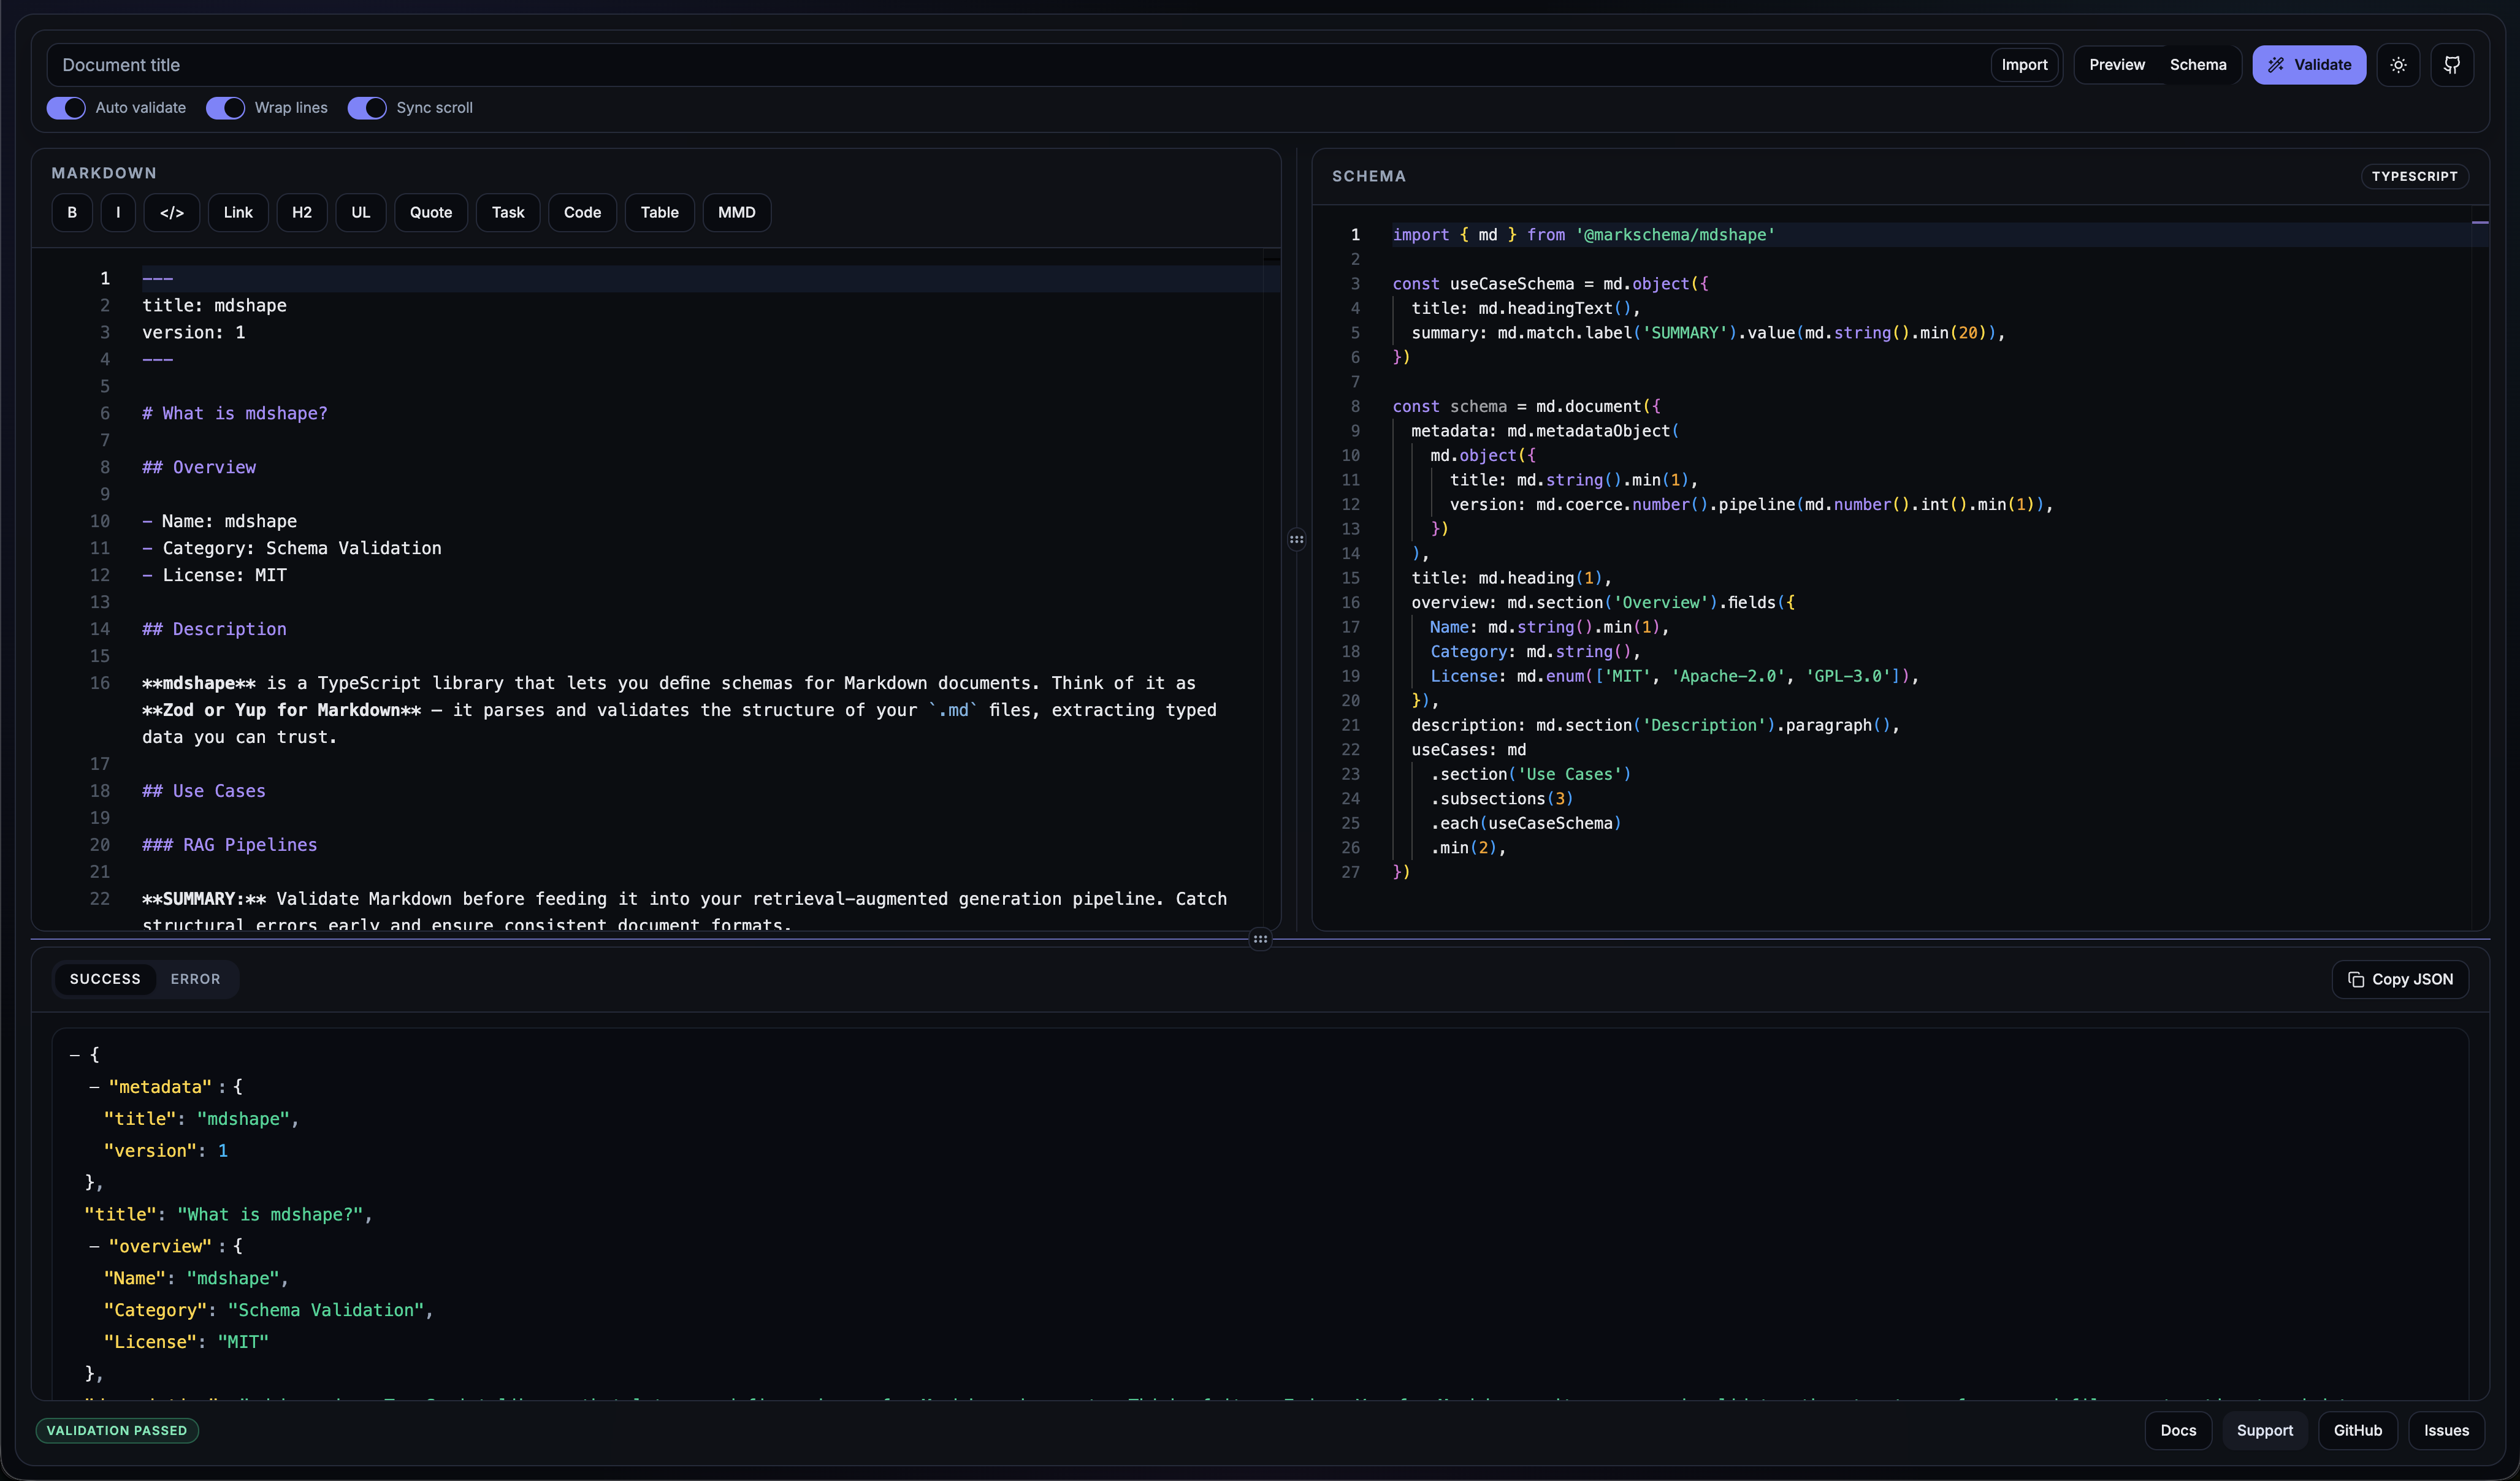Image resolution: width=2520 pixels, height=1481 pixels.
Task: Turn off the Wrap lines toggle
Action: coord(226,108)
